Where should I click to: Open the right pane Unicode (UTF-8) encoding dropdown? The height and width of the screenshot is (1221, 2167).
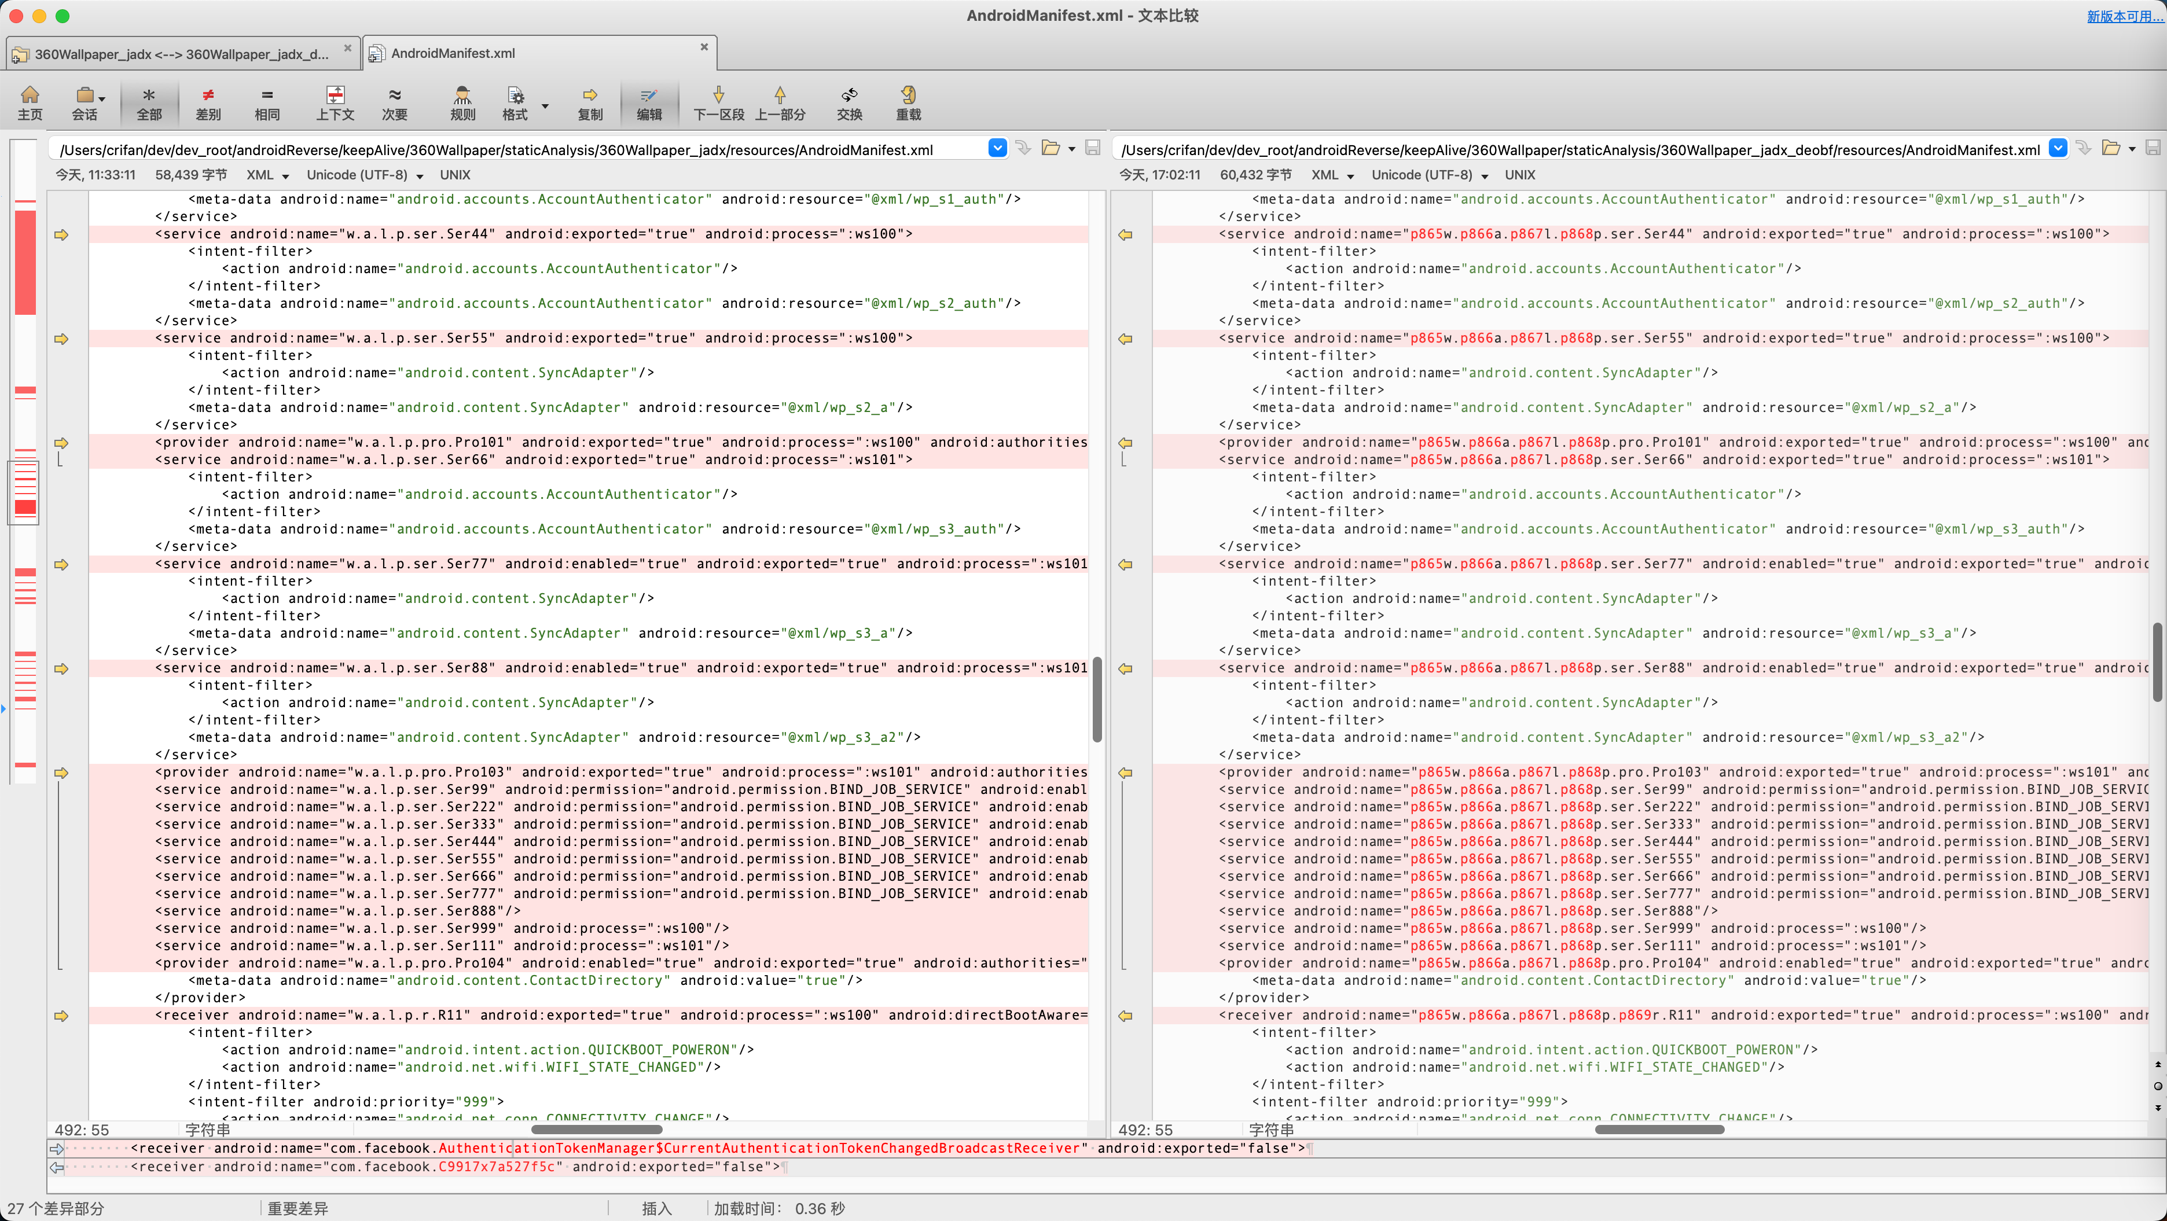[x=1430, y=175]
